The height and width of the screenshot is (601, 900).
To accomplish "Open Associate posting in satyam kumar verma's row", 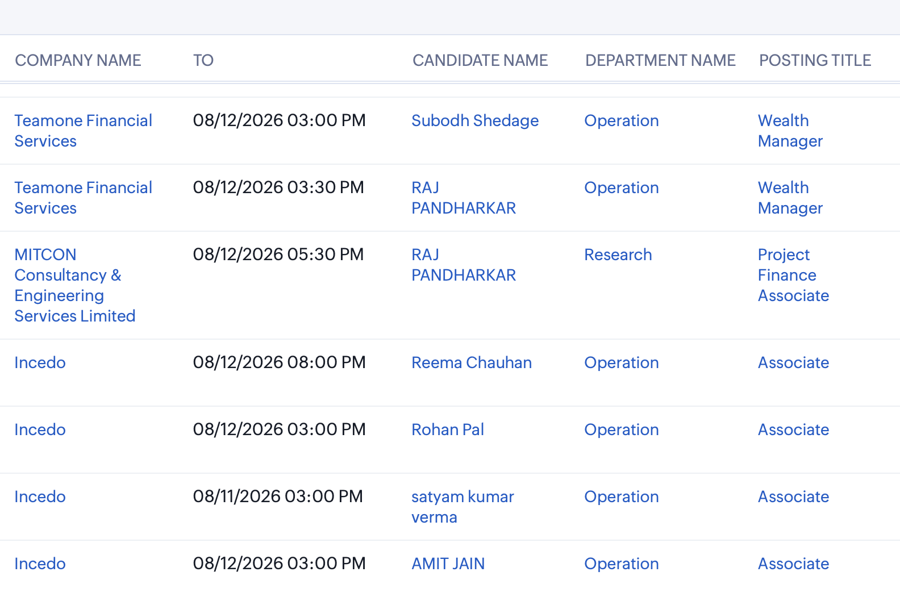I will point(794,496).
